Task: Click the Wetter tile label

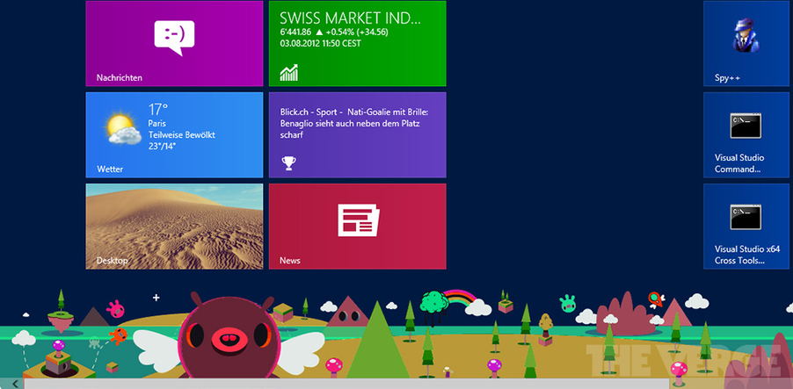Action: (x=110, y=169)
